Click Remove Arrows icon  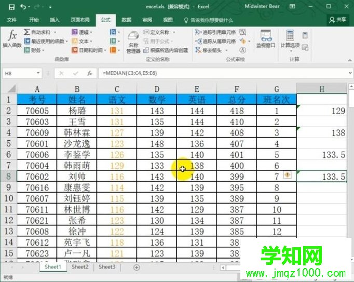click(x=198, y=50)
